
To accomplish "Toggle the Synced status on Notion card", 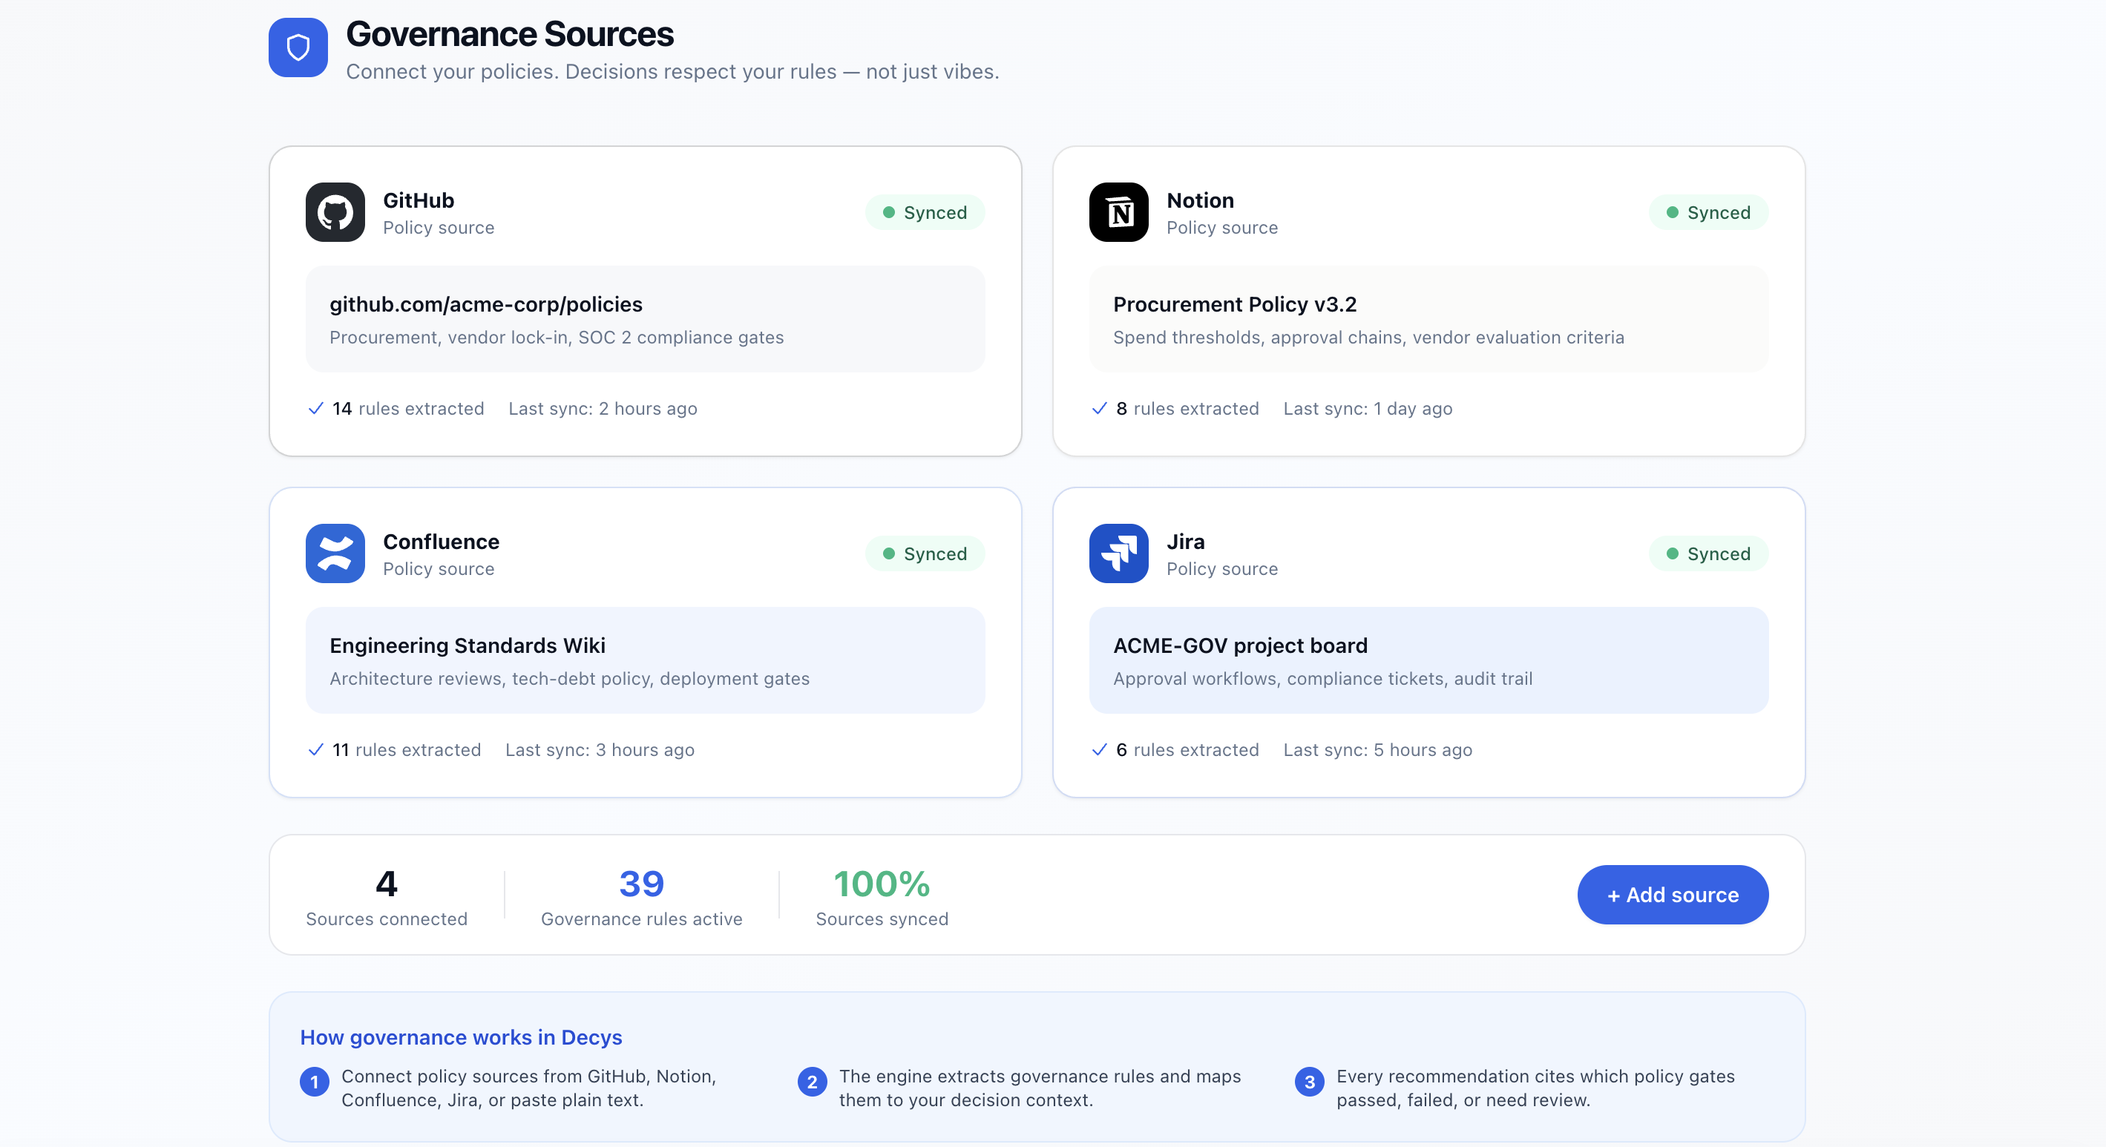I will click(x=1708, y=213).
